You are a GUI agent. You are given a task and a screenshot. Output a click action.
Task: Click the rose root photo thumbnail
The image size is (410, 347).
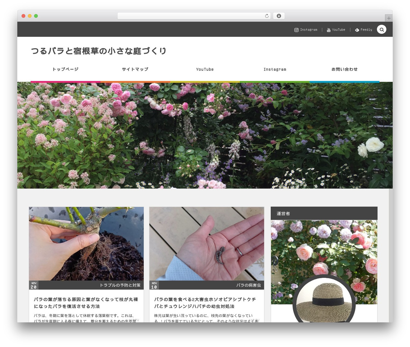(86, 244)
